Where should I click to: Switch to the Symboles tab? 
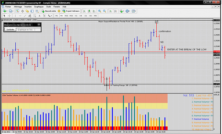pyautogui.click(x=10, y=29)
